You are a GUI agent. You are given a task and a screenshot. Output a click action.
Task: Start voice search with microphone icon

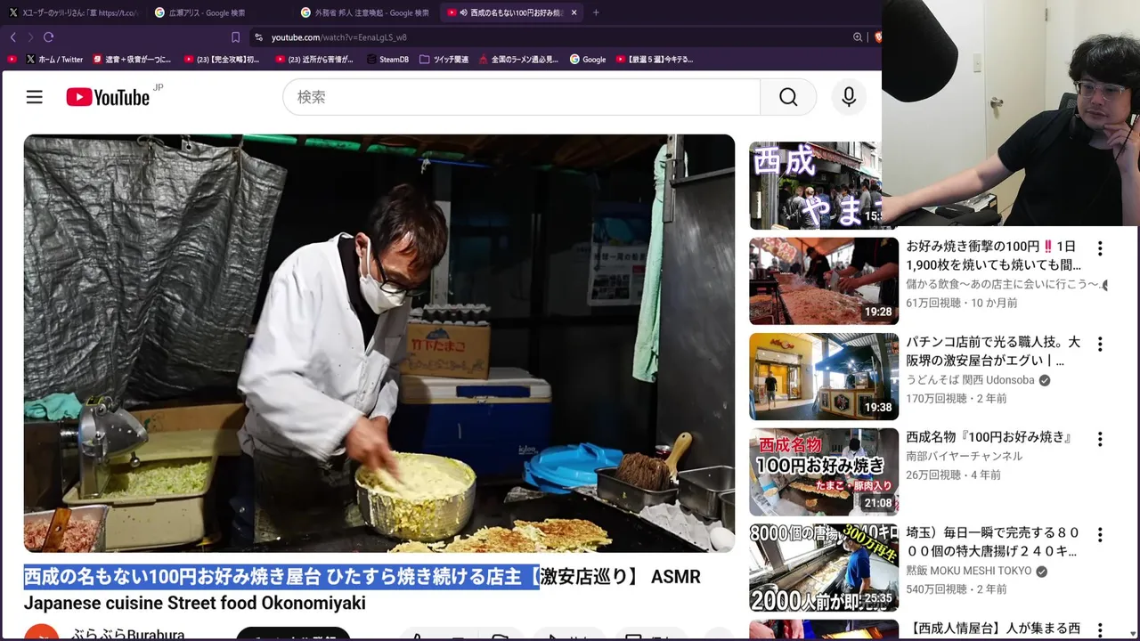click(x=849, y=97)
